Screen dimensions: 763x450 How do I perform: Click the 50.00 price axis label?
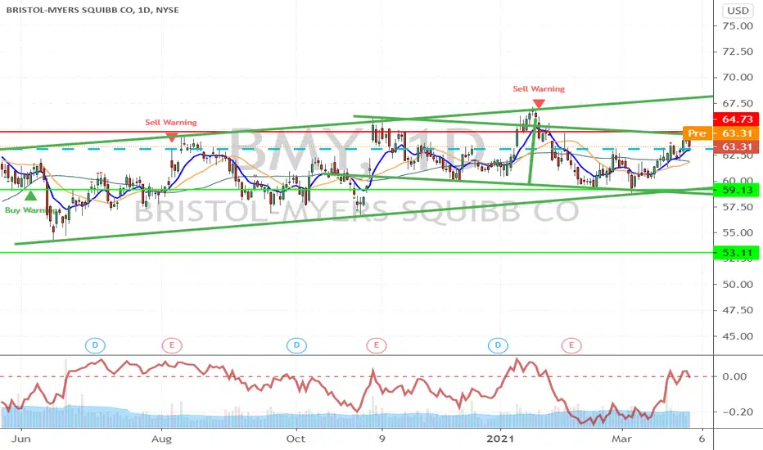click(x=738, y=284)
